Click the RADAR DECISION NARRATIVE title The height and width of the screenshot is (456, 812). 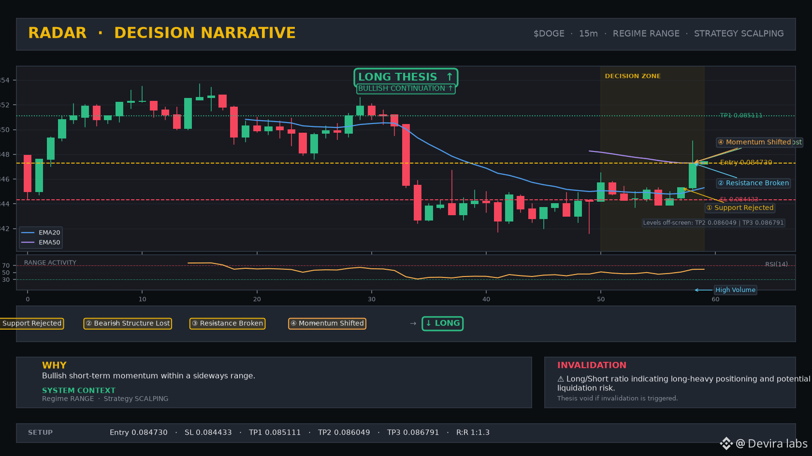(162, 33)
